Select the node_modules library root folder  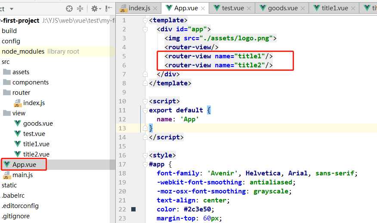(40, 51)
